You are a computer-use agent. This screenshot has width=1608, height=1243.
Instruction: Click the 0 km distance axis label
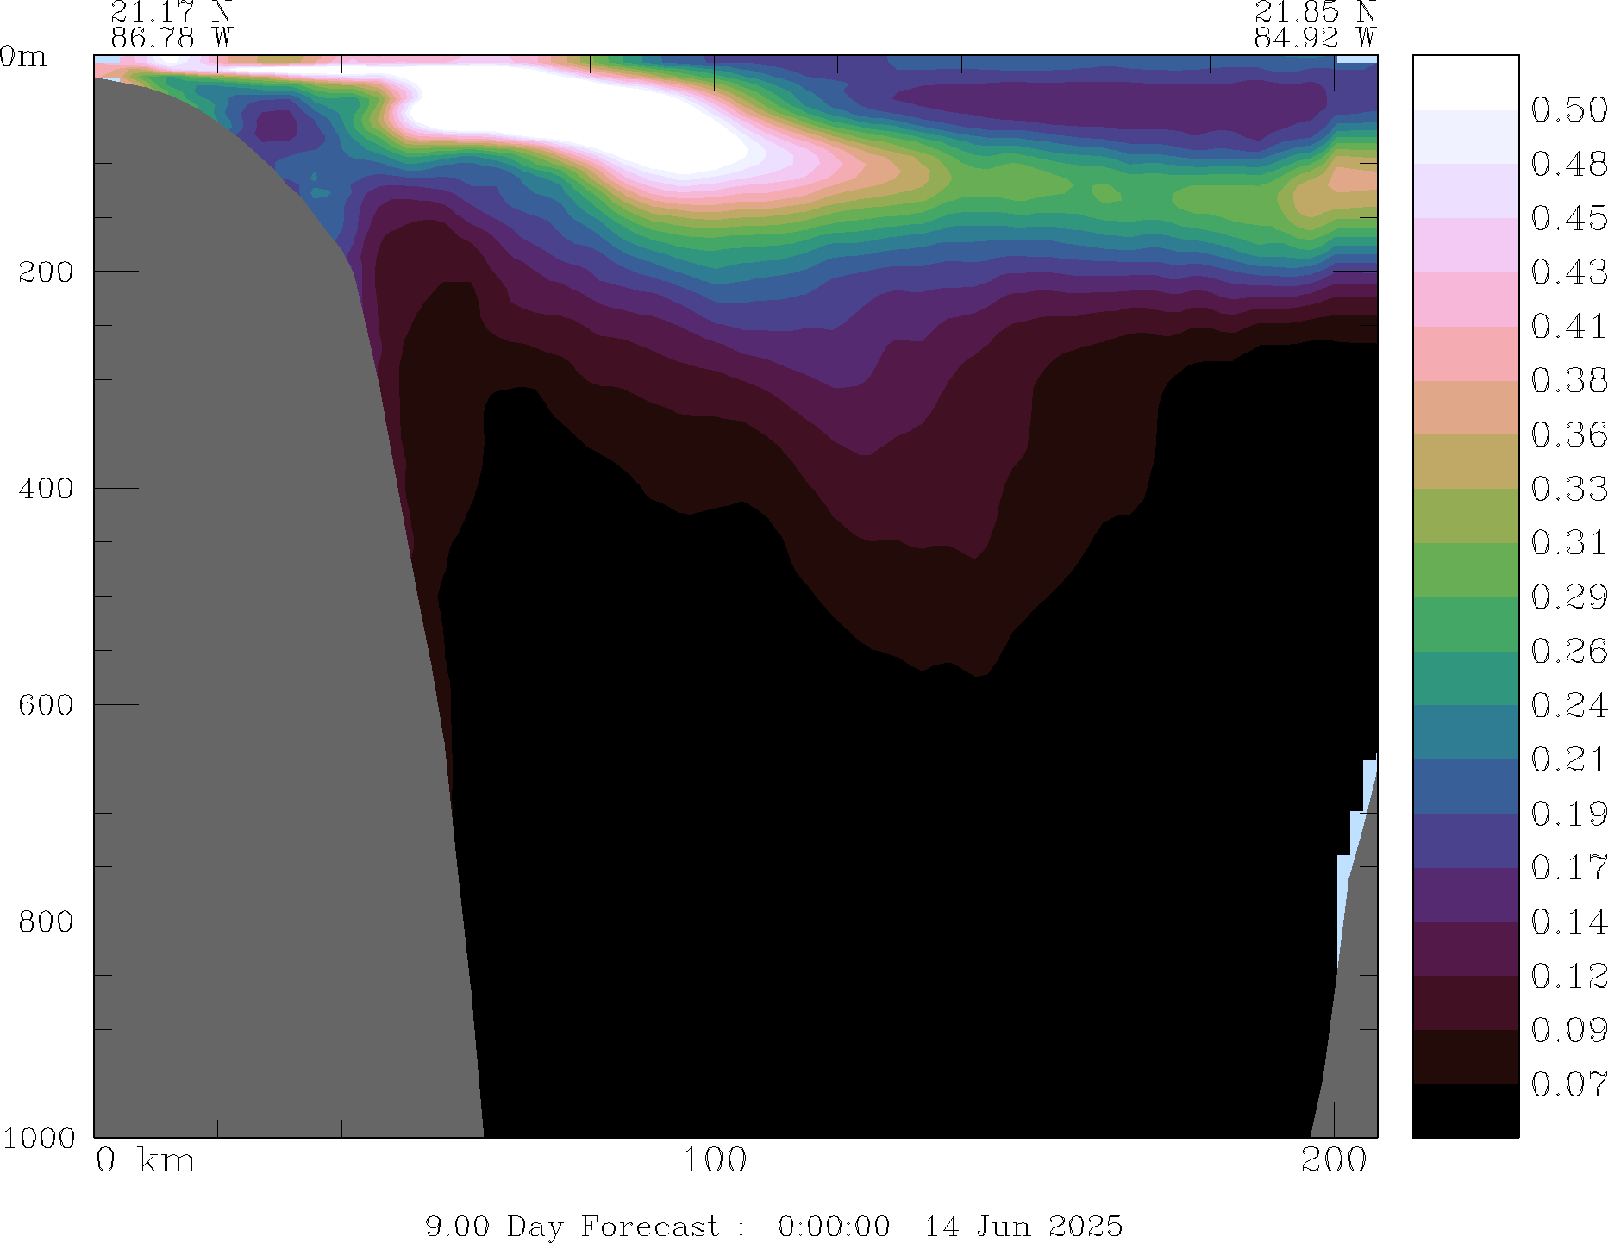click(145, 1161)
